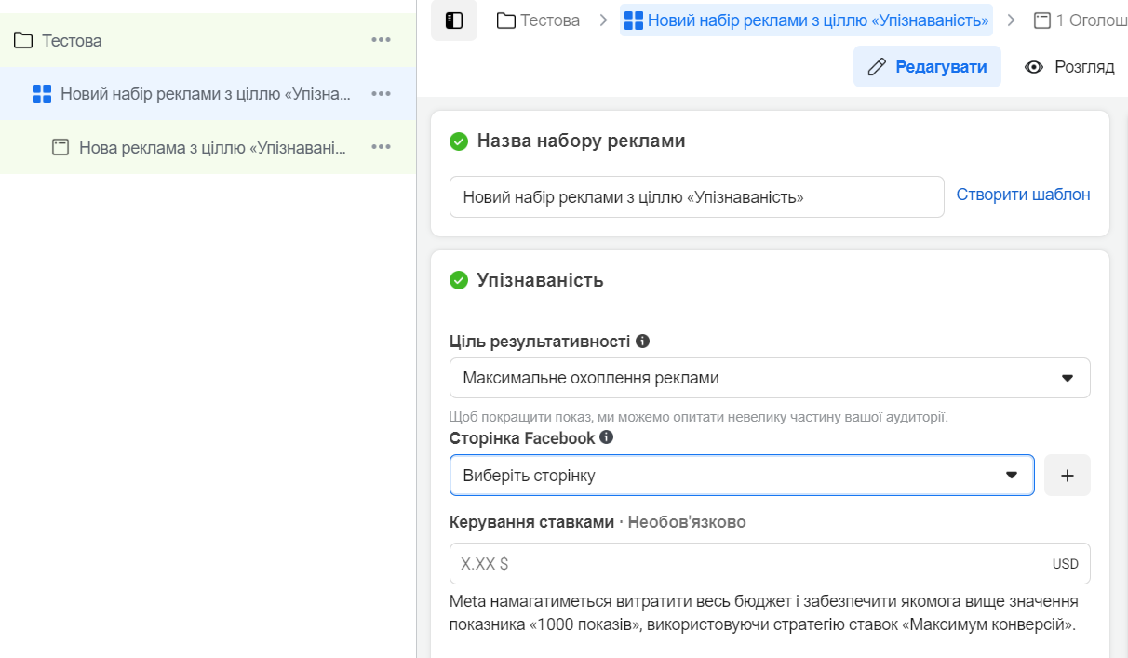Click ad set grid icon in sidebar
Image resolution: width=1128 pixels, height=658 pixels.
42,94
